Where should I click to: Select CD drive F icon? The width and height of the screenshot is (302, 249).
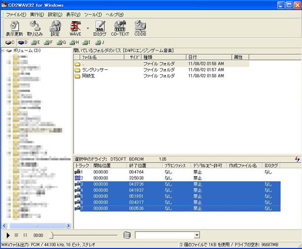click(48, 43)
